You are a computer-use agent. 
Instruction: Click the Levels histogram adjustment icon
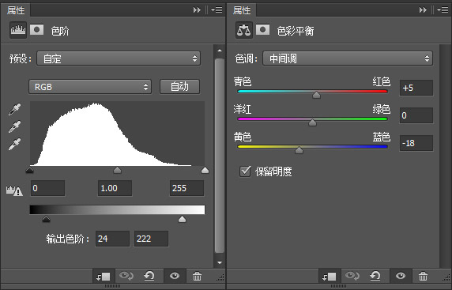tap(18, 30)
